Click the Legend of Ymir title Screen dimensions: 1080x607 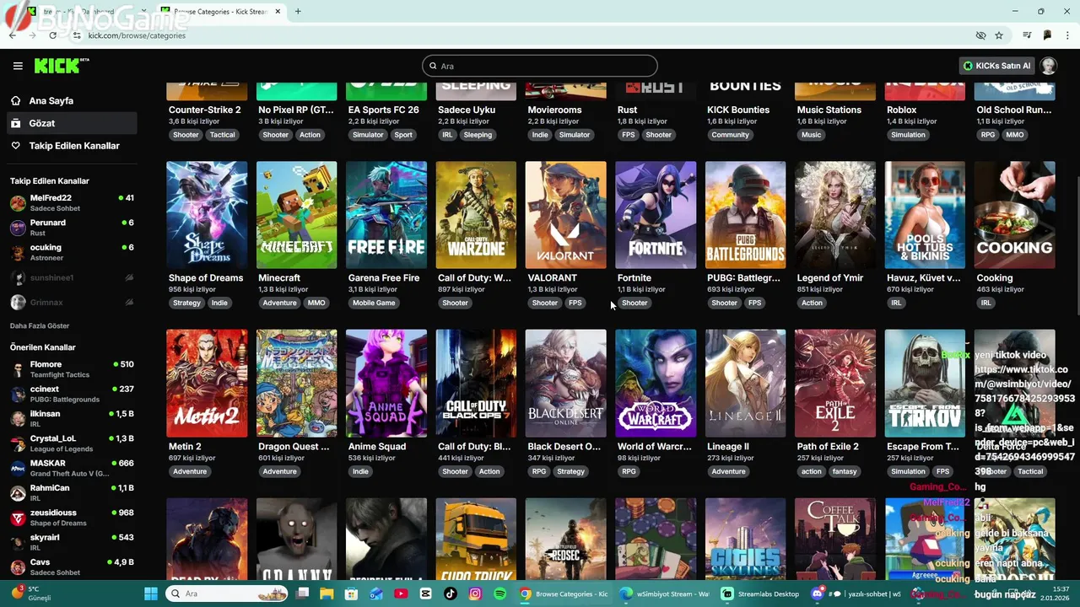click(x=830, y=277)
